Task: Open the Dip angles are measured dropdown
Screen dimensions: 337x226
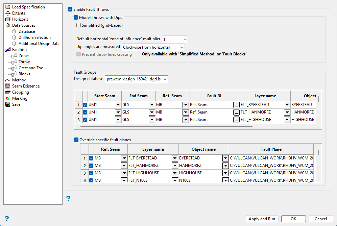Action: point(153,47)
